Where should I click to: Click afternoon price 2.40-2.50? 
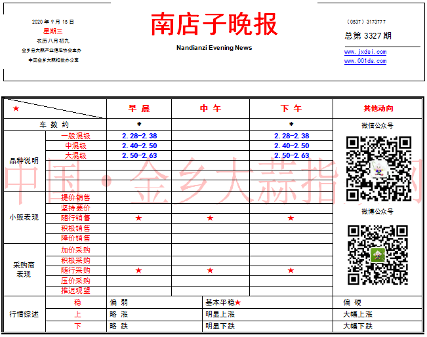[292, 146]
